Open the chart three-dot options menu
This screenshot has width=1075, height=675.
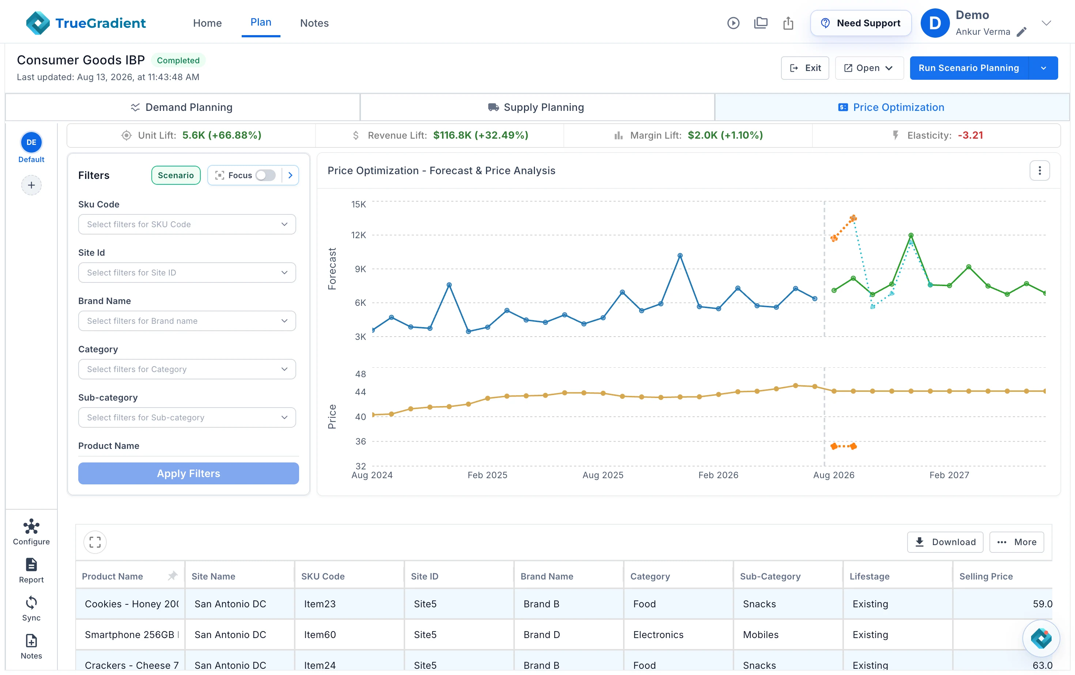pos(1039,170)
